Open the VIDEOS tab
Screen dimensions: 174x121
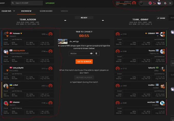tap(64, 11)
